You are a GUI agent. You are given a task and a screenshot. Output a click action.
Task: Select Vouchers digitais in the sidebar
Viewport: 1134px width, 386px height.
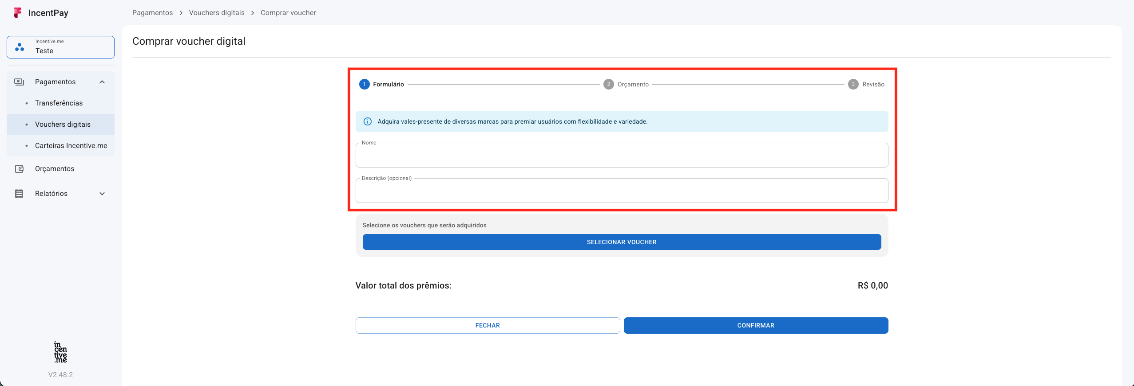pyautogui.click(x=60, y=125)
